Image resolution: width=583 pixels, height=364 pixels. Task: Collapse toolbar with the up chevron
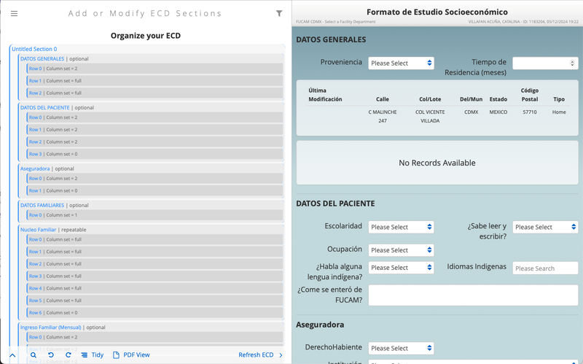point(12,355)
